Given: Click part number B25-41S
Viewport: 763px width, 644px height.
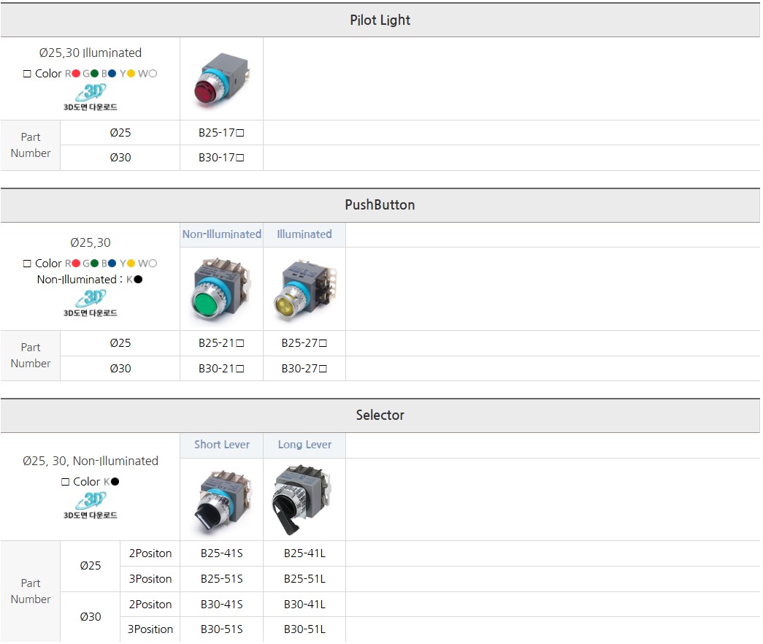Looking at the screenshot, I should click(221, 553).
